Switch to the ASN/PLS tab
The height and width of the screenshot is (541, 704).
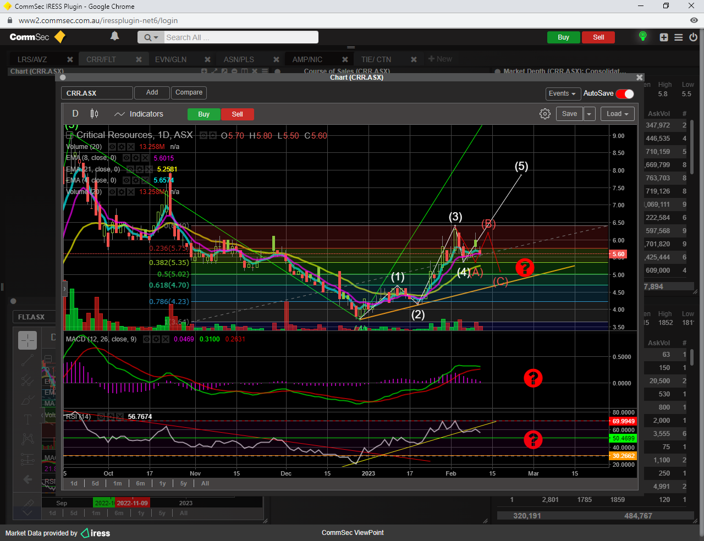239,59
